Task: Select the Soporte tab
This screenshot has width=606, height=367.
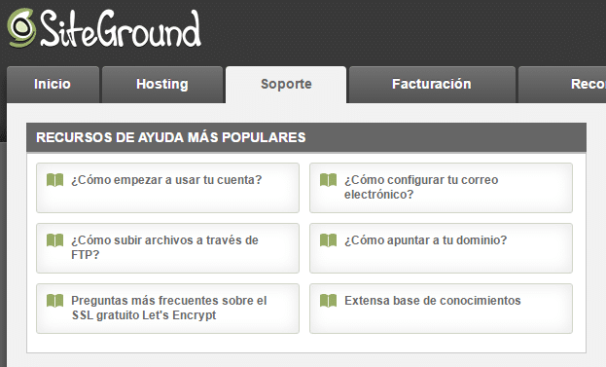Action: (x=286, y=85)
